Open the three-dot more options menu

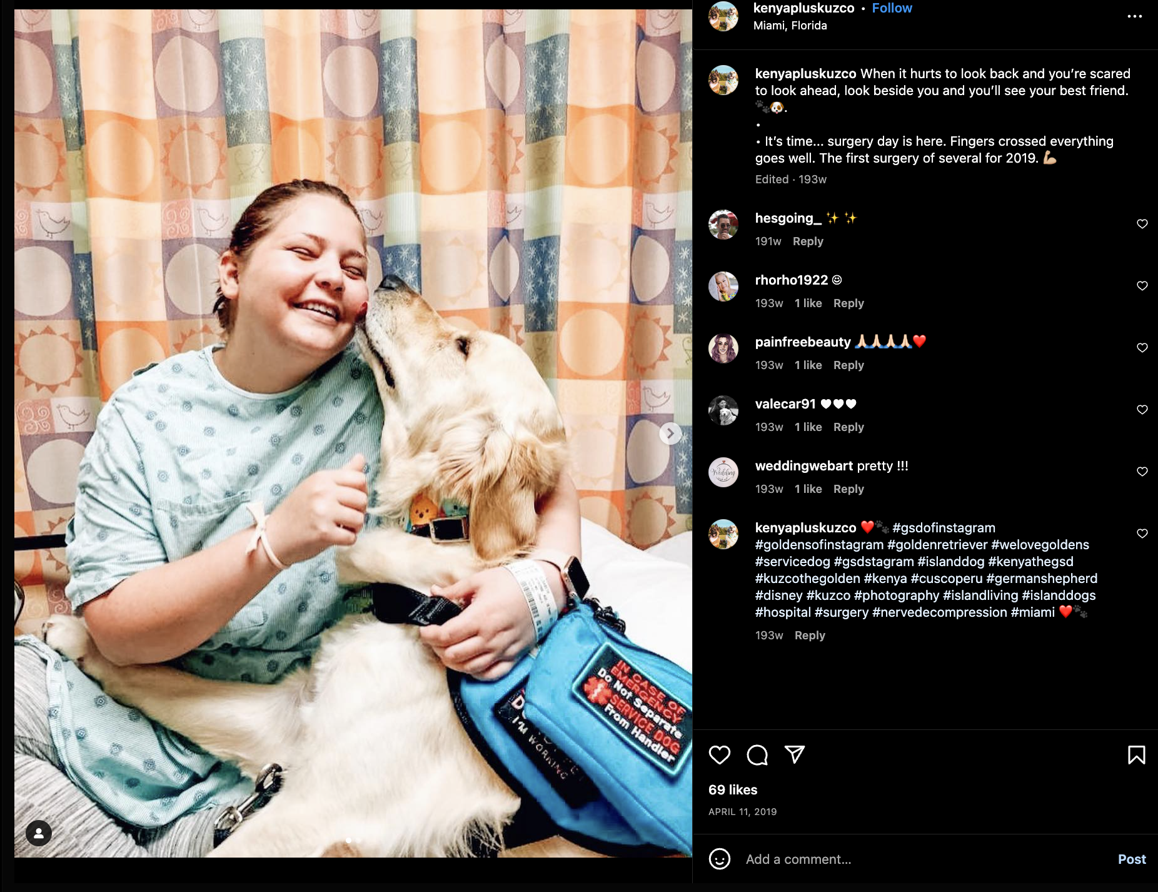tap(1134, 16)
